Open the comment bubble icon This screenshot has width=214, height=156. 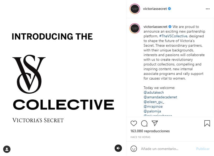pyautogui.click(x=144, y=123)
